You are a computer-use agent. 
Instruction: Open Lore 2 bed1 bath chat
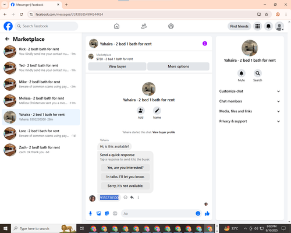[x=41, y=133]
